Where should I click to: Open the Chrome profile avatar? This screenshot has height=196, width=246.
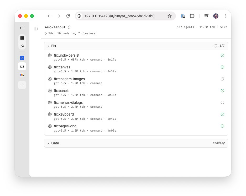(216, 16)
